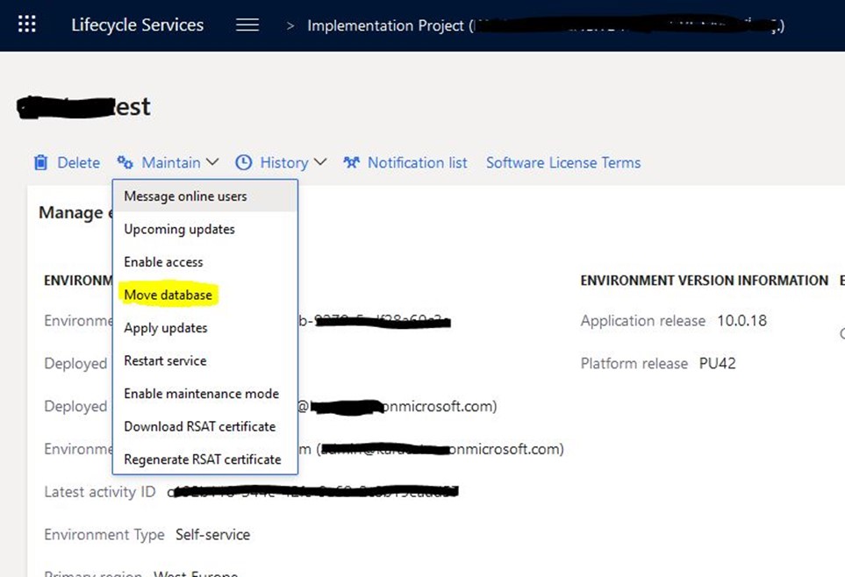Screen dimensions: 845x577
Task: Expand the History dropdown chevron
Action: pos(320,162)
